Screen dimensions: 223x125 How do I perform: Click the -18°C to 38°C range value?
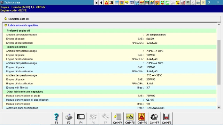pos(155,51)
